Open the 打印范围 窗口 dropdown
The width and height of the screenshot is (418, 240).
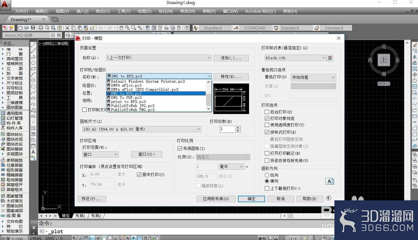click(100, 154)
